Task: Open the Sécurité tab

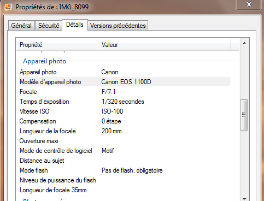Action: pyautogui.click(x=49, y=26)
